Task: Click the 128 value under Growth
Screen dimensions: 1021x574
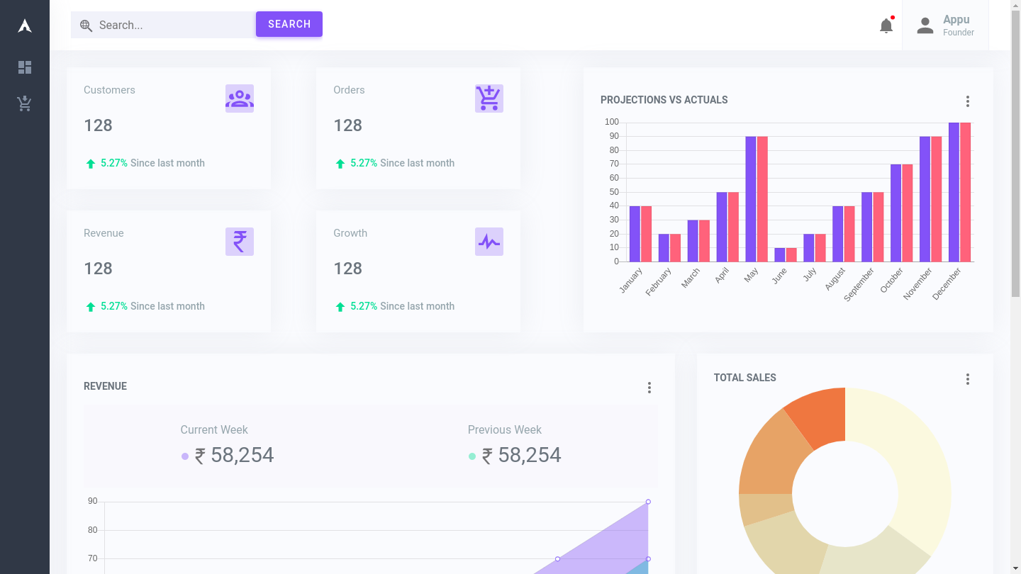Action: click(x=347, y=269)
